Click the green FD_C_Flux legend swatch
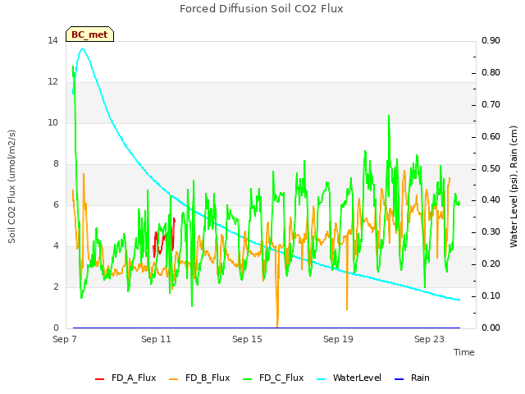Viewport: 525px width, 394px height. tap(247, 379)
